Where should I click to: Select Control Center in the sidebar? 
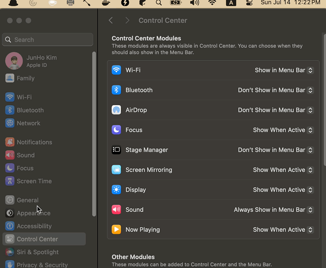[44, 239]
